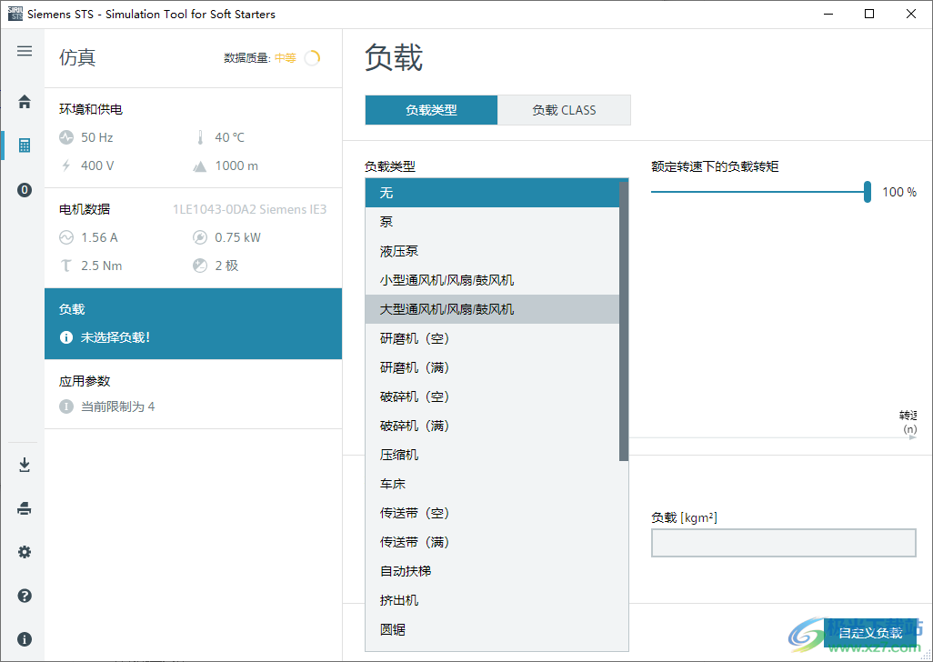Viewport: 933px width, 662px height.
Task: Open the hamburger navigation menu
Action: point(25,51)
